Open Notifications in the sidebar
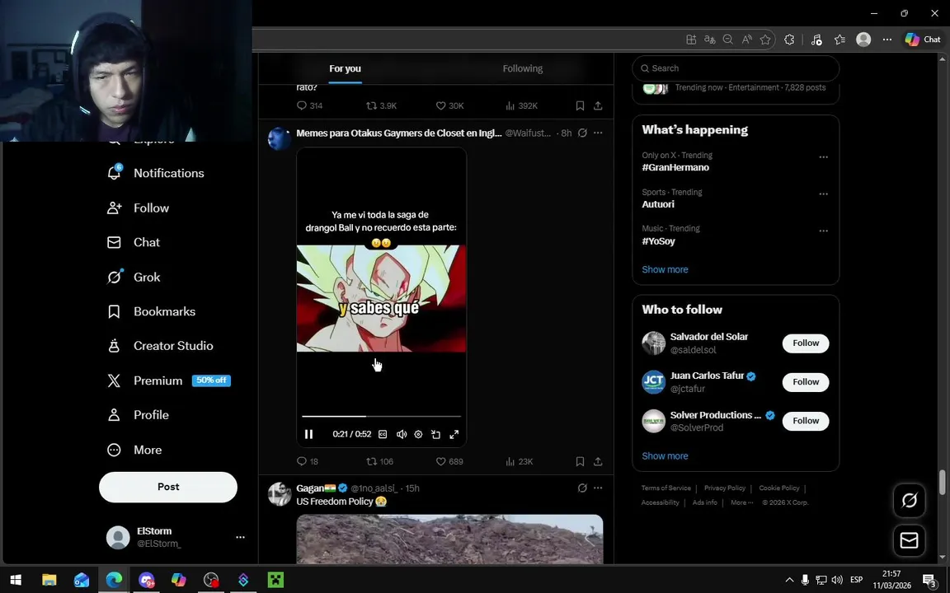The width and height of the screenshot is (950, 593). click(156, 173)
